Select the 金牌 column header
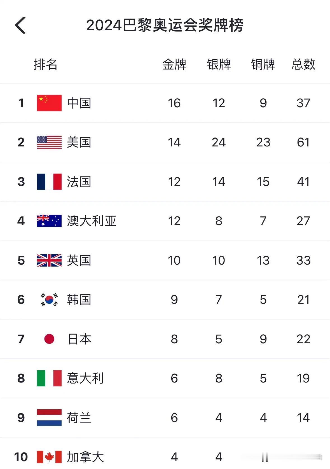The width and height of the screenshot is (330, 469). (x=174, y=64)
